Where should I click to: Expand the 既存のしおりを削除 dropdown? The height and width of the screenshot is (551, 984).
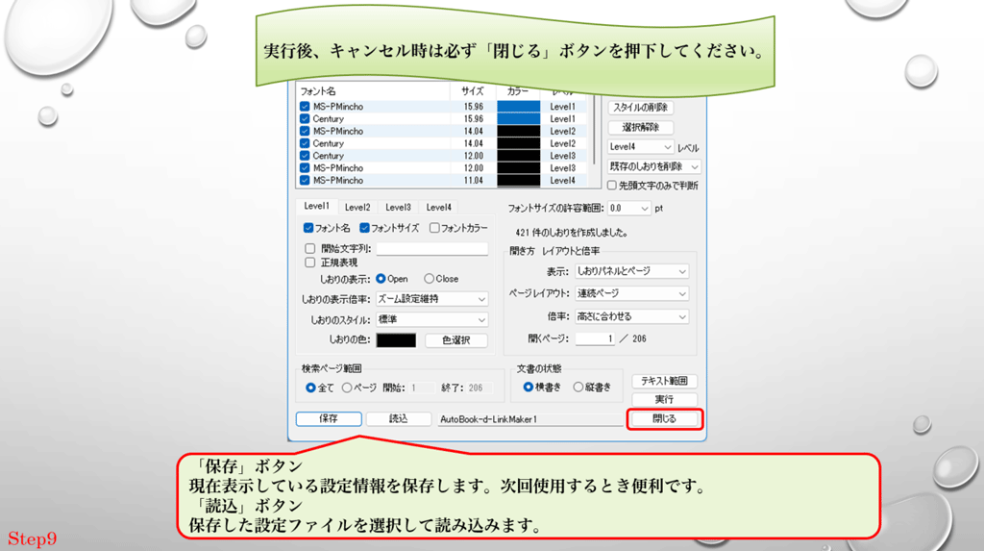click(x=654, y=166)
